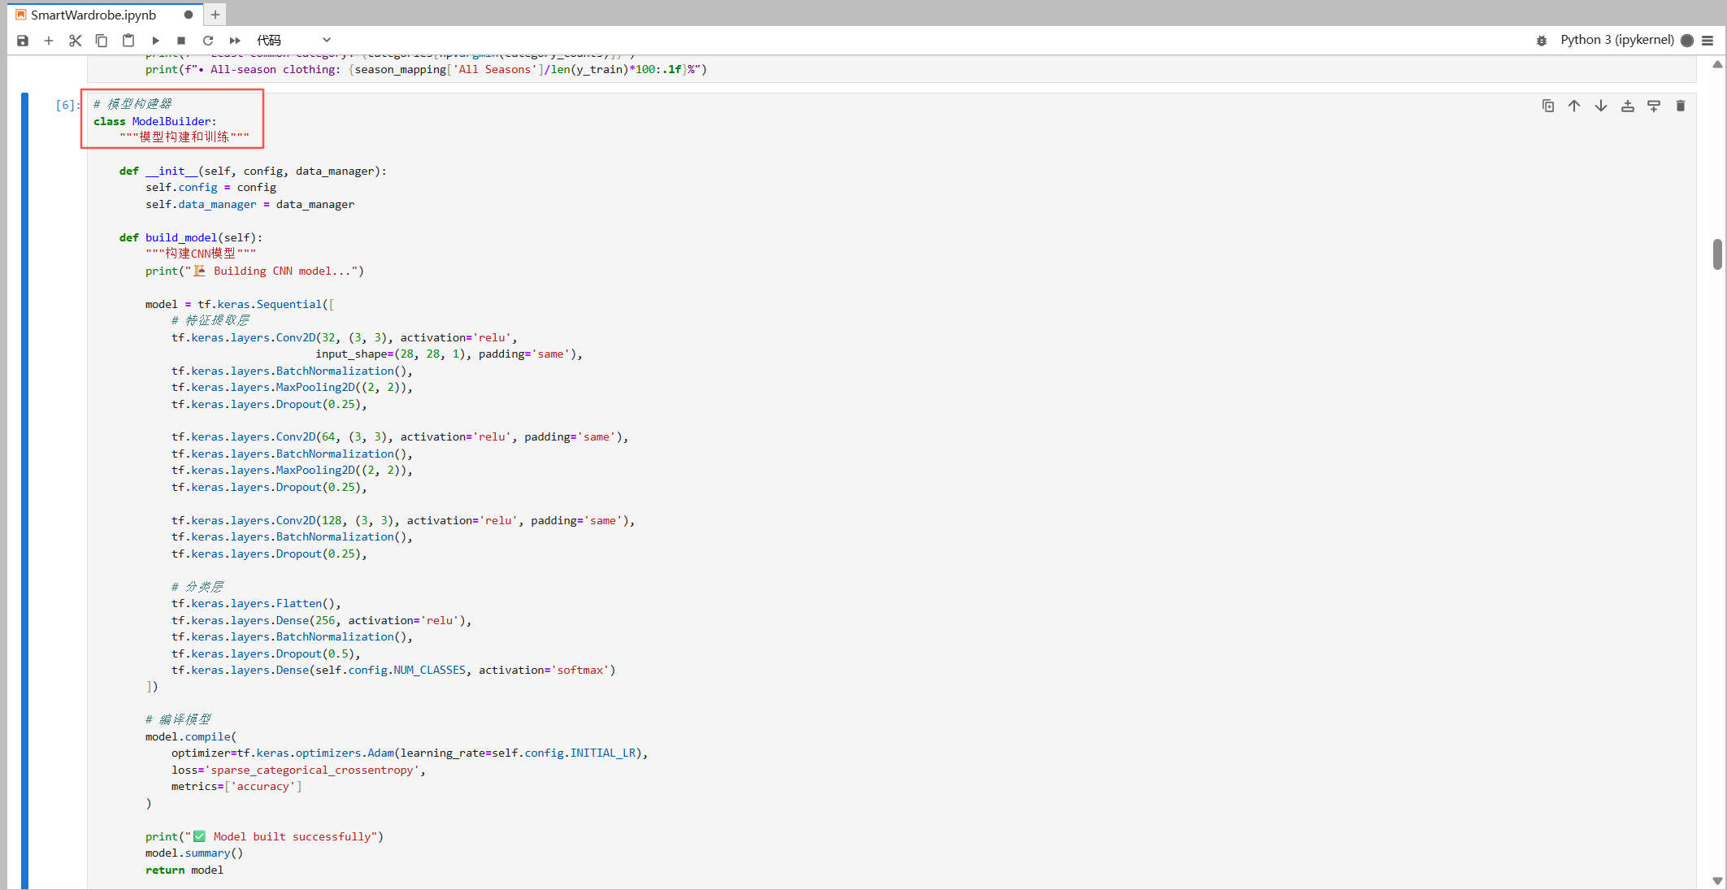Run the selected cell

coord(155,41)
